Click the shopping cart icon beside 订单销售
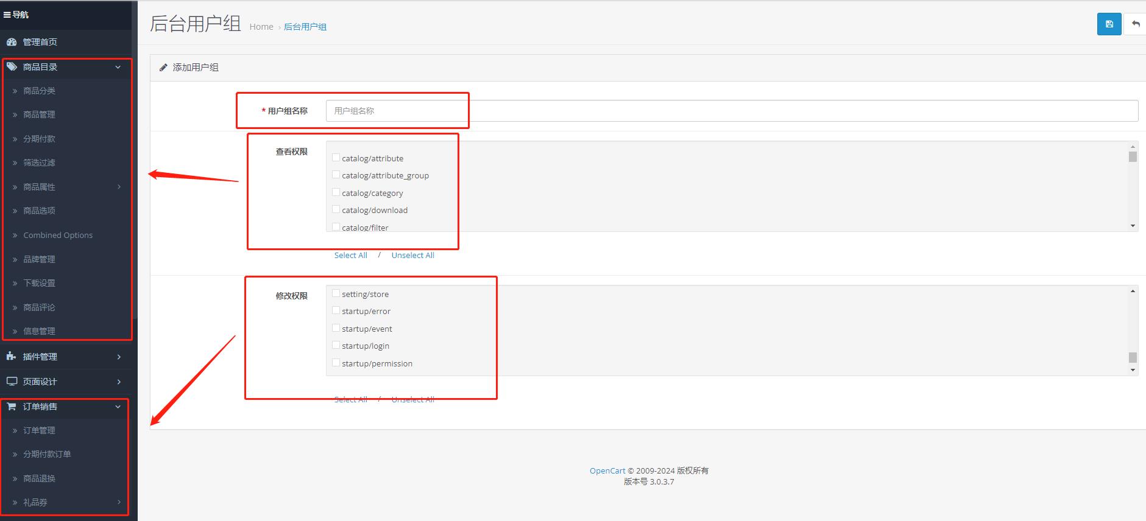 [x=12, y=407]
